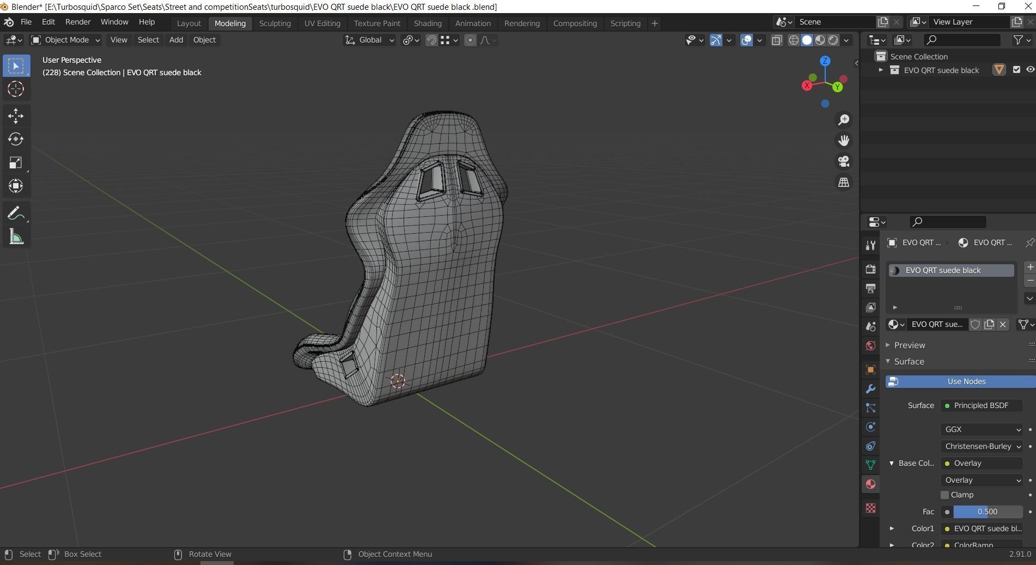This screenshot has height=565, width=1036.
Task: Open the Object Mode dropdown
Action: pos(66,40)
